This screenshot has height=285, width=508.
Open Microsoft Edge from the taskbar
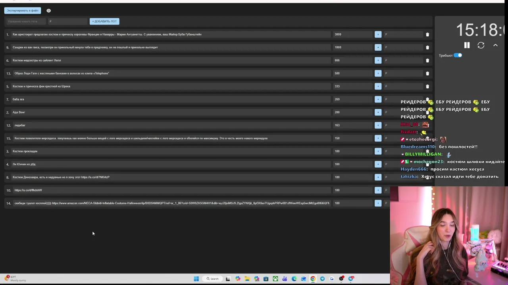tap(294, 279)
